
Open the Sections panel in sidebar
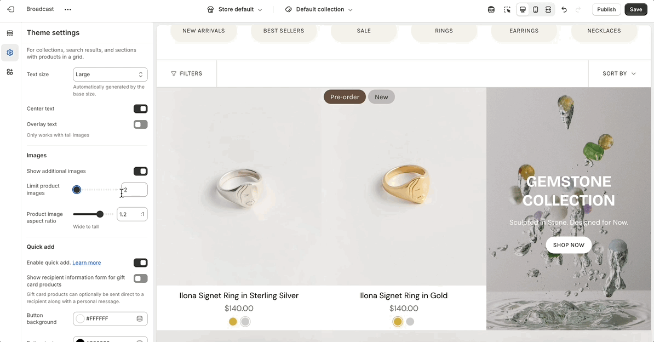10,33
